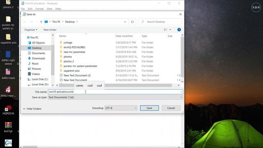Click the AKNU right sleeve desktop icon
The image size is (263, 148).
[8, 58]
